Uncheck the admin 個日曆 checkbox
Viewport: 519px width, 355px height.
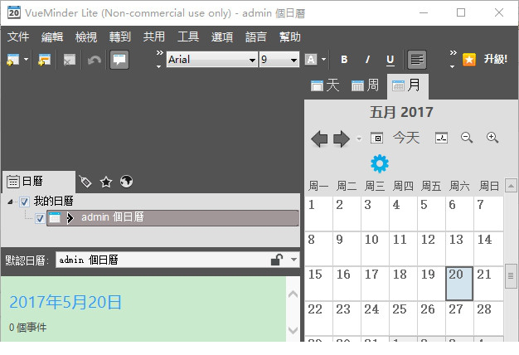coord(40,218)
